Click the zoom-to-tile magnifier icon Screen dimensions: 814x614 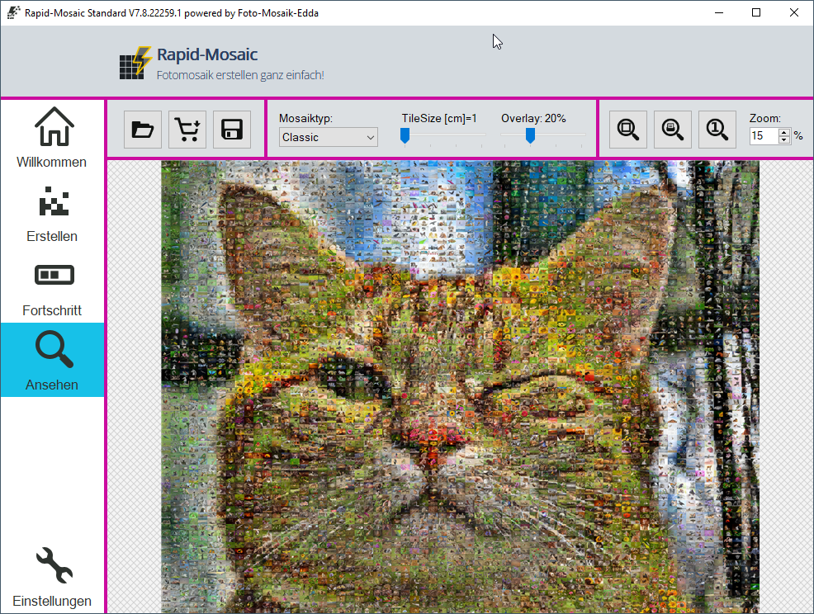[x=673, y=130]
